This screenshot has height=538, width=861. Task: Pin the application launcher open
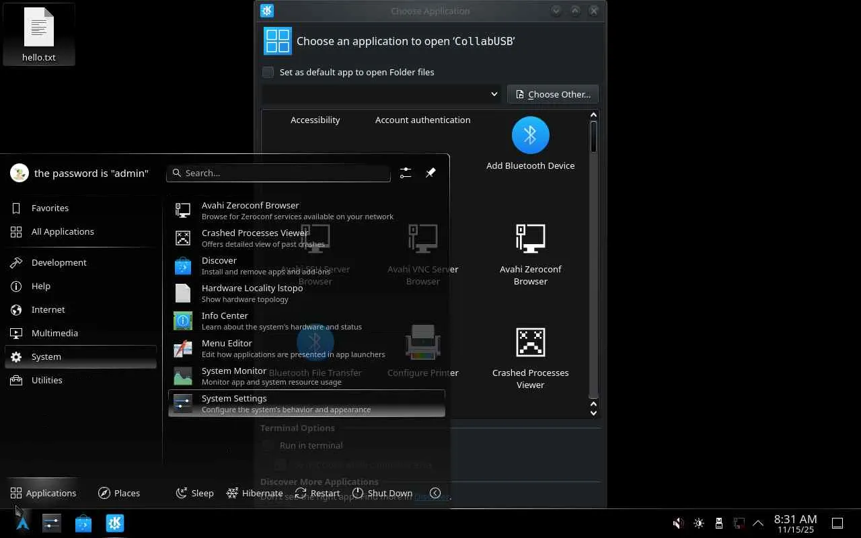430,173
